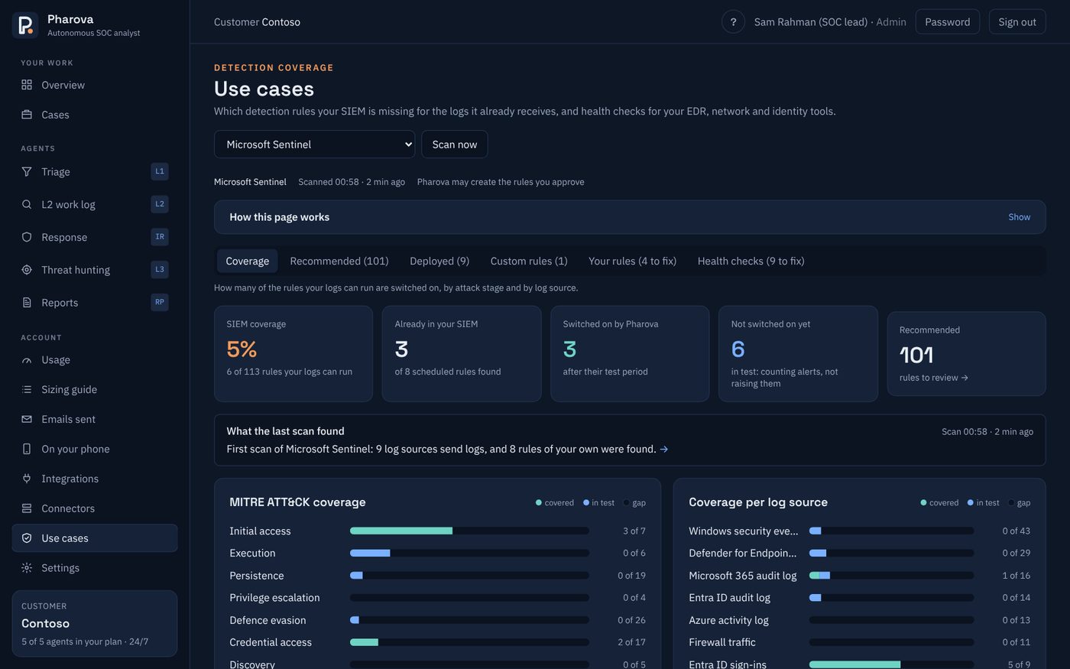Sign out of the account
The width and height of the screenshot is (1070, 669).
[x=1017, y=22]
